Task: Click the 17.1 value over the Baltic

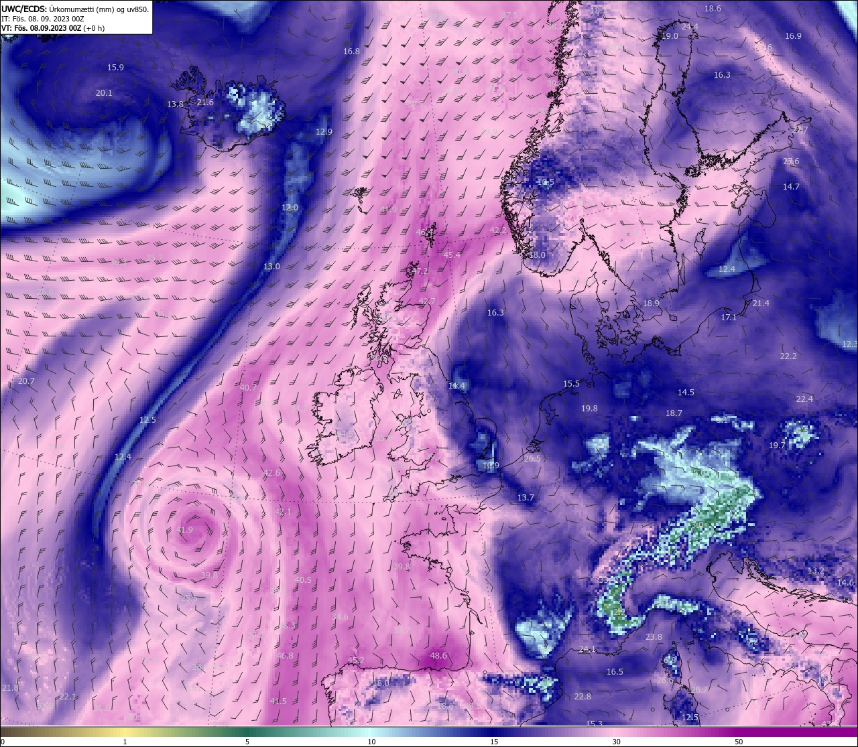Action: (729, 318)
